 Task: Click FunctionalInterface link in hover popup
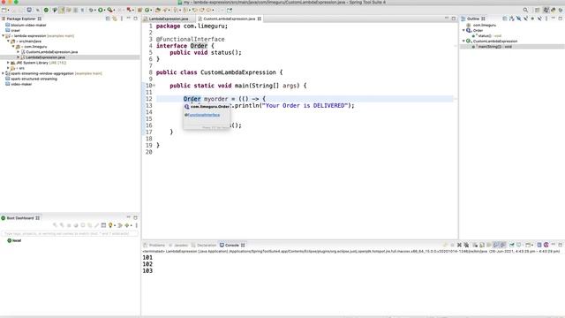coord(204,115)
